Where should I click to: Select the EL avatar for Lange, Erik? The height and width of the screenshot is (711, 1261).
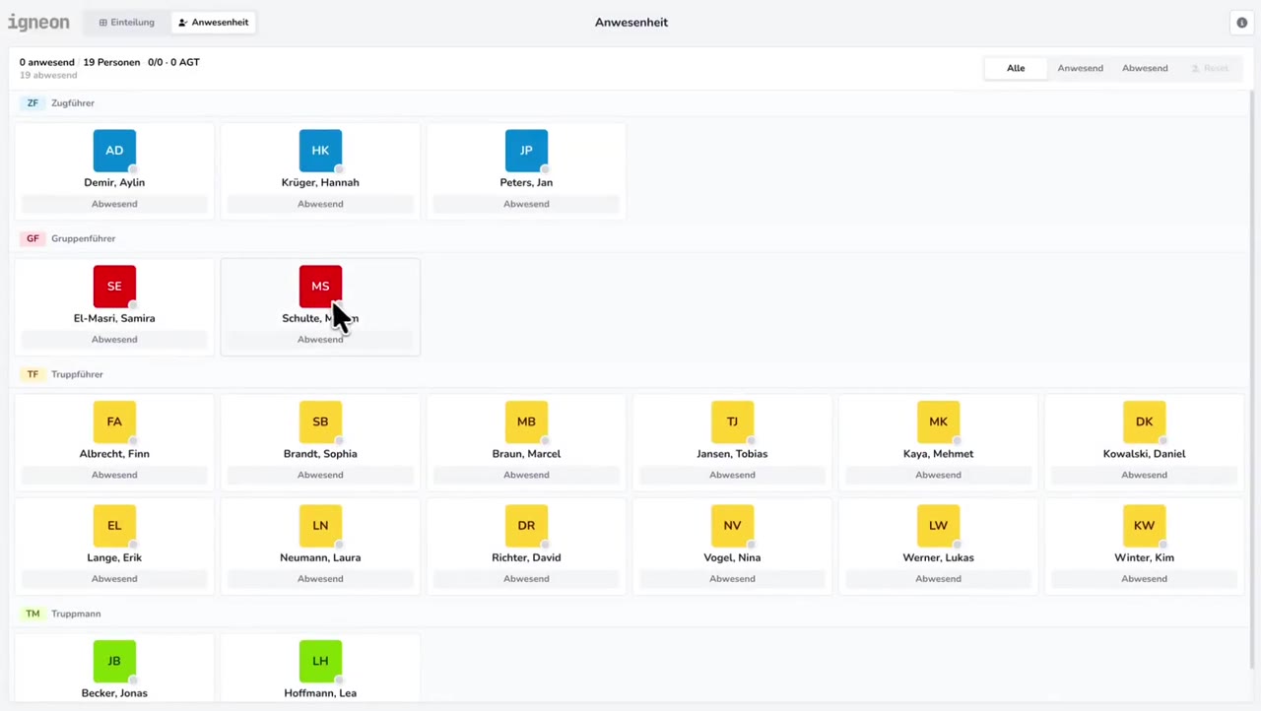(x=114, y=526)
